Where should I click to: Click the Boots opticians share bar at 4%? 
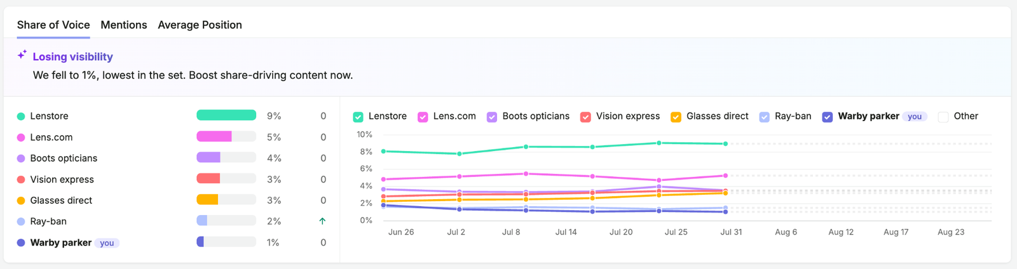226,157
